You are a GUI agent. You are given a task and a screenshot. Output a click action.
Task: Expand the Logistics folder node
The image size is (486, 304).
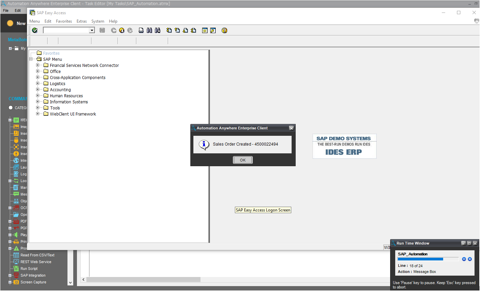click(38, 83)
